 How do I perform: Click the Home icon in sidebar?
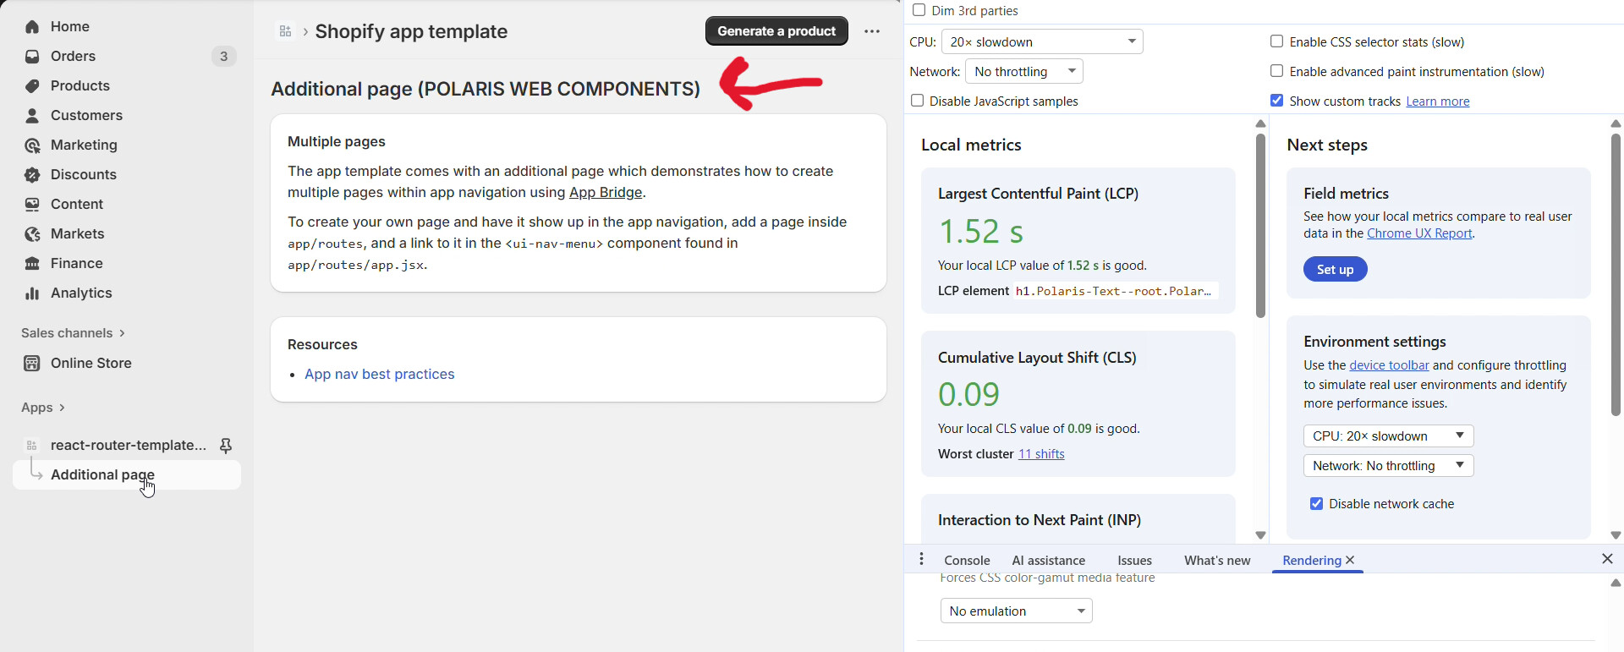point(32,27)
